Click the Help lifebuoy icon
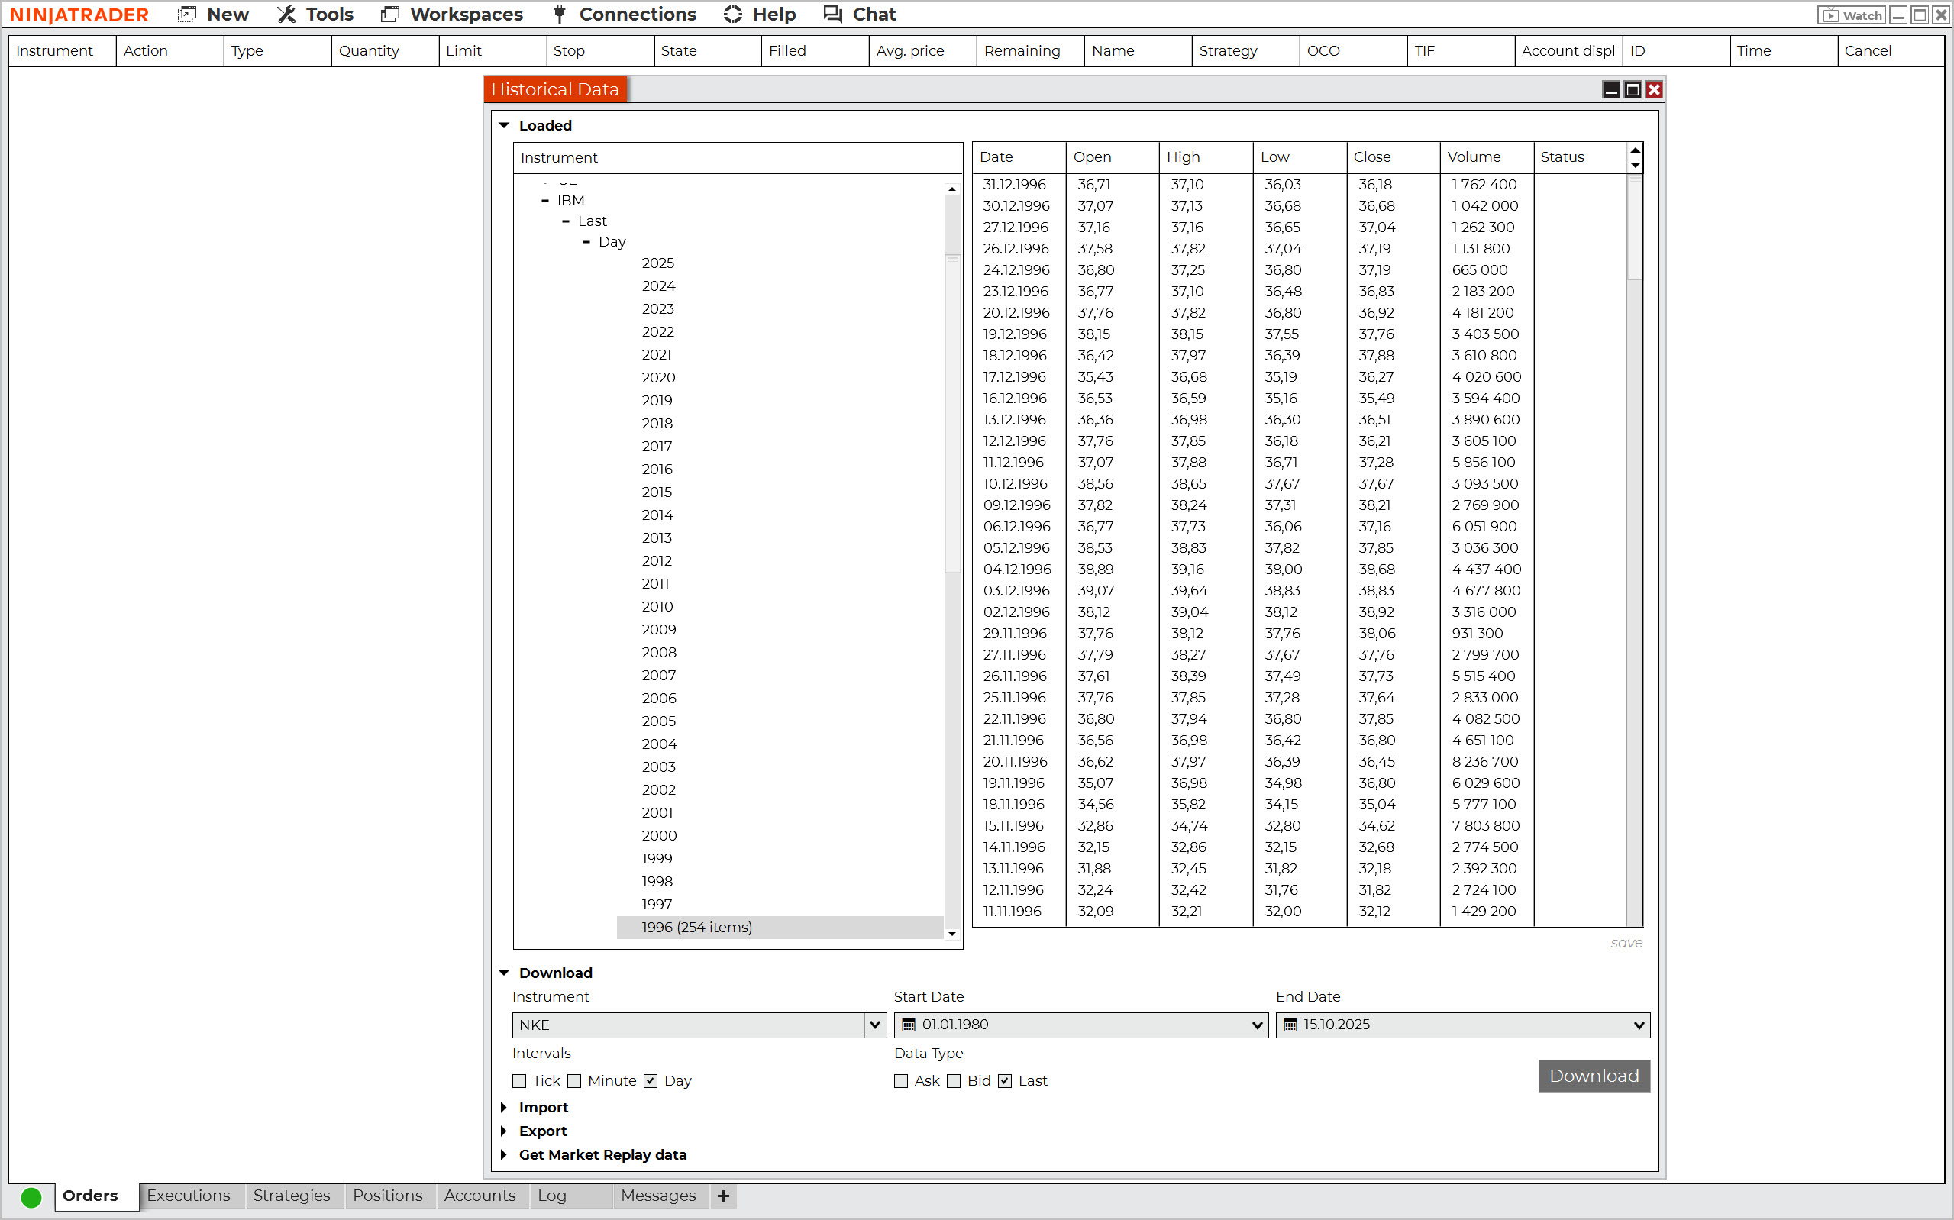Image resolution: width=1954 pixels, height=1220 pixels. (732, 14)
